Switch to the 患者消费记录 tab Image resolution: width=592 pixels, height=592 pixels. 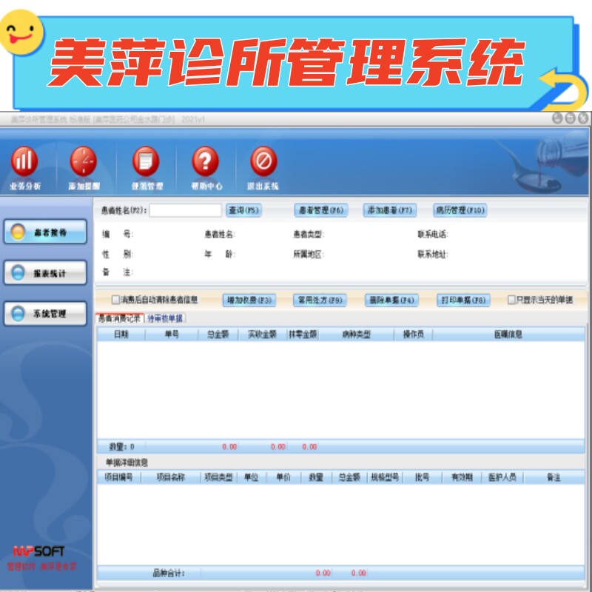pyautogui.click(x=120, y=318)
